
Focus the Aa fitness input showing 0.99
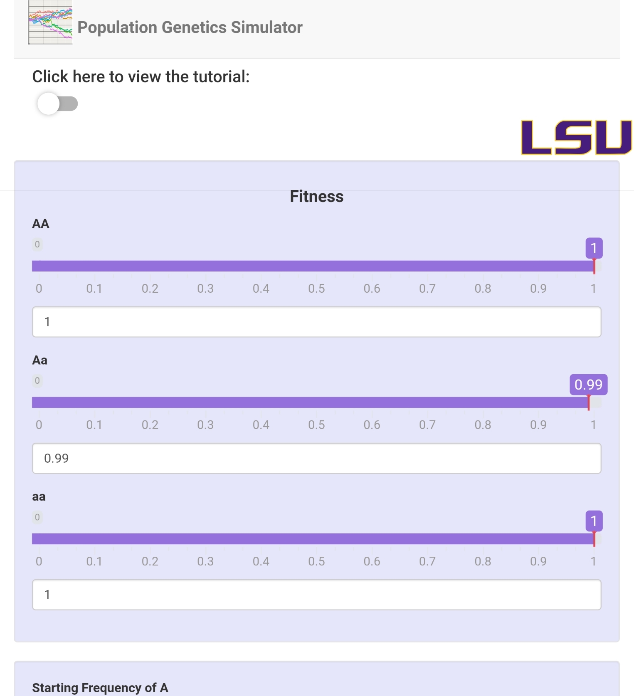point(316,458)
